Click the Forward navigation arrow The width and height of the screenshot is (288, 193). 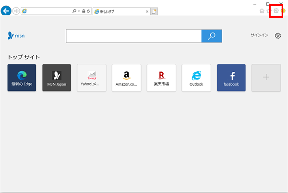[16, 11]
